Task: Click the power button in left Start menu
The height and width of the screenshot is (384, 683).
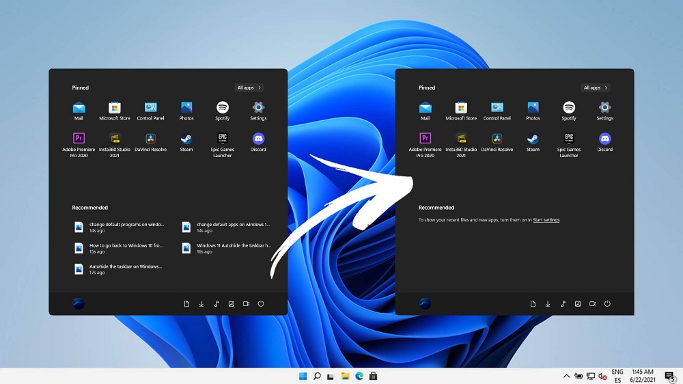Action: pos(261,304)
